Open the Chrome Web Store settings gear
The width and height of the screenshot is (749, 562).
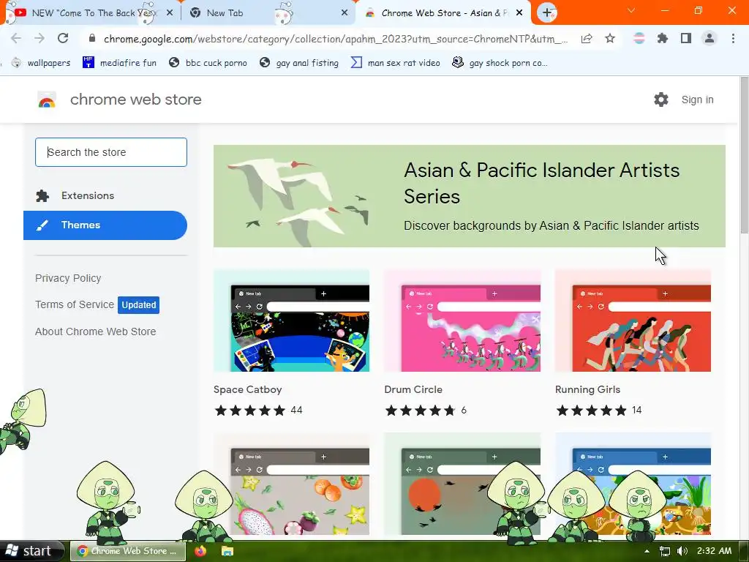661,100
